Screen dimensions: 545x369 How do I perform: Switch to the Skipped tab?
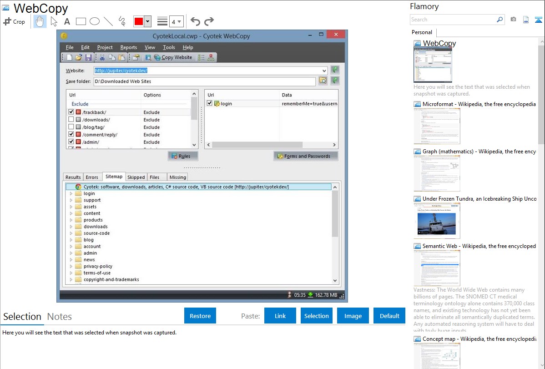(x=136, y=177)
